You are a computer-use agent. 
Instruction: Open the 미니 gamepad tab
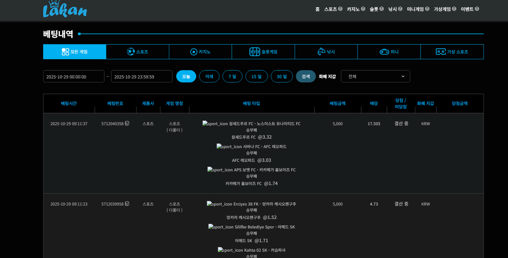389,52
